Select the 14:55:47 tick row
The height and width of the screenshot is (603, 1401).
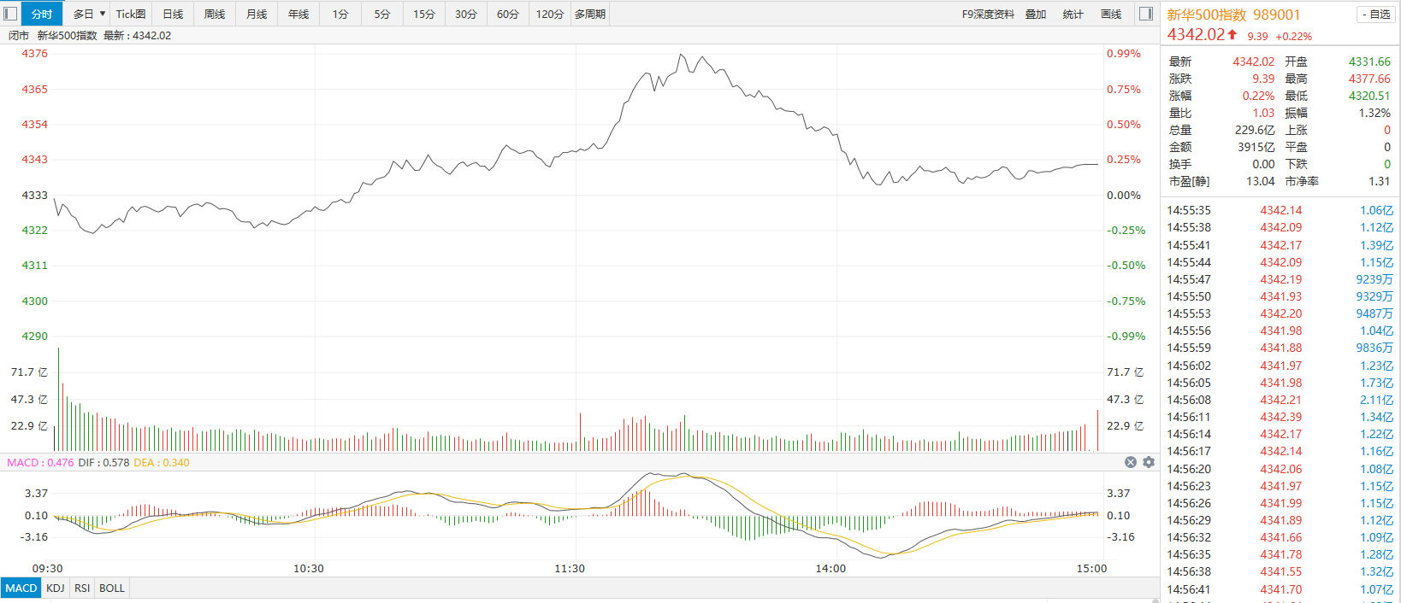pyautogui.click(x=1280, y=279)
